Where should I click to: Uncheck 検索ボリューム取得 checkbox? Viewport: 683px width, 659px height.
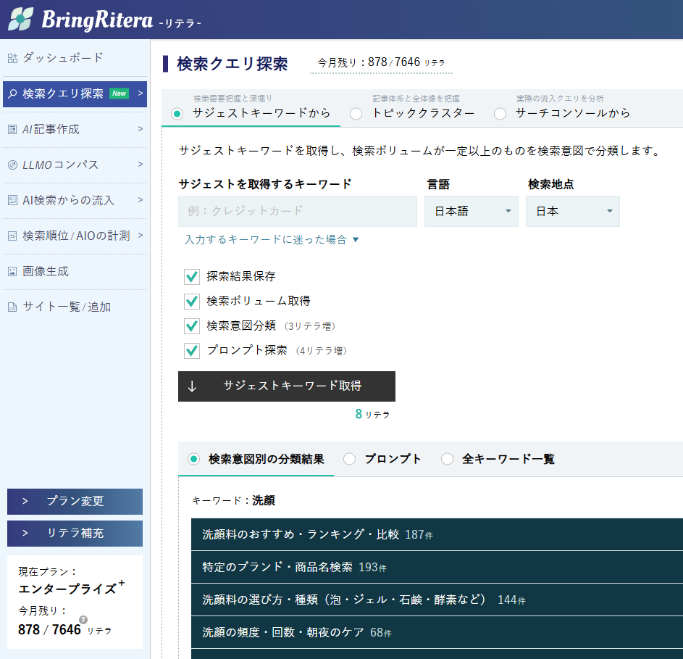(x=192, y=302)
